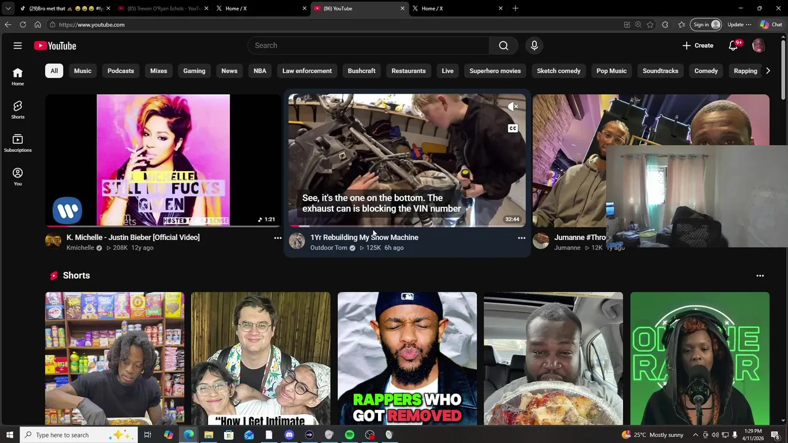Filter by Law enforcement chip
Screen dimensions: 788x443
click(307, 71)
